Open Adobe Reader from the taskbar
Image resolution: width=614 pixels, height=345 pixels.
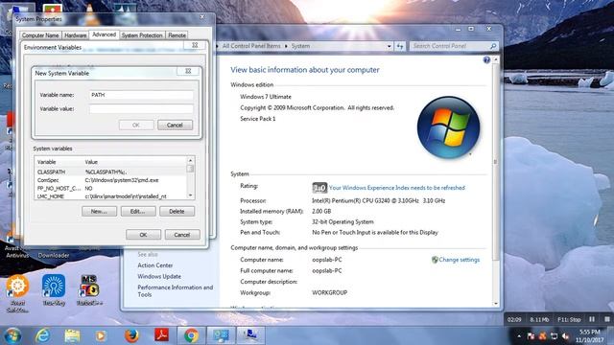click(161, 335)
